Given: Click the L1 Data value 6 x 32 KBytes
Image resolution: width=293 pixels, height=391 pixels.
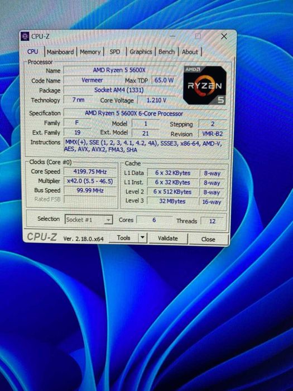Looking at the screenshot, I should tap(172, 173).
